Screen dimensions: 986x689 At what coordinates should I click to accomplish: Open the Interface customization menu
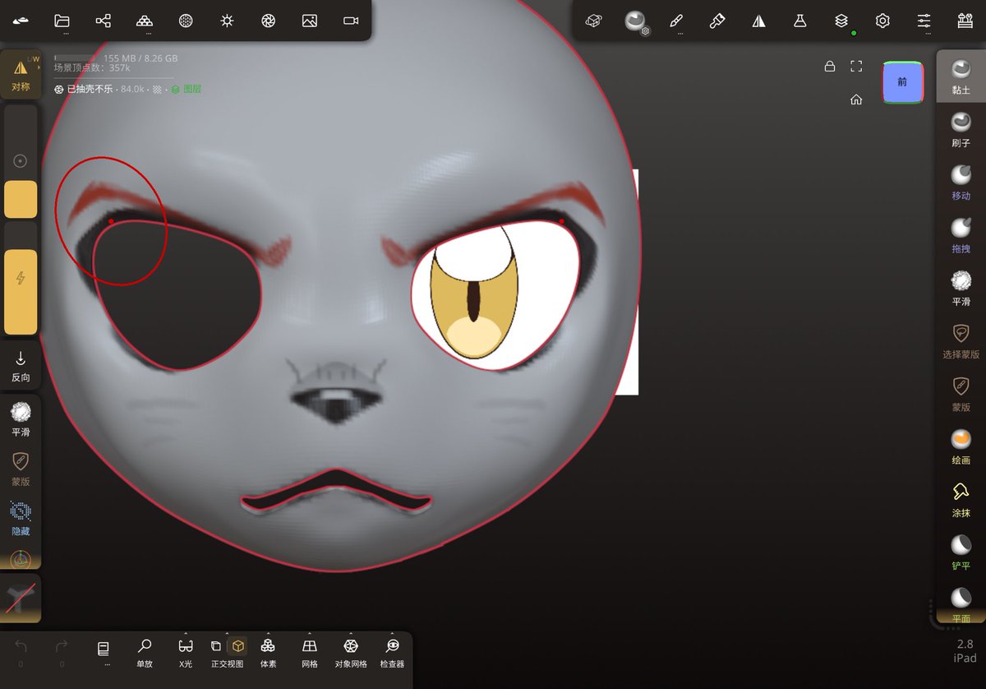pos(965,21)
